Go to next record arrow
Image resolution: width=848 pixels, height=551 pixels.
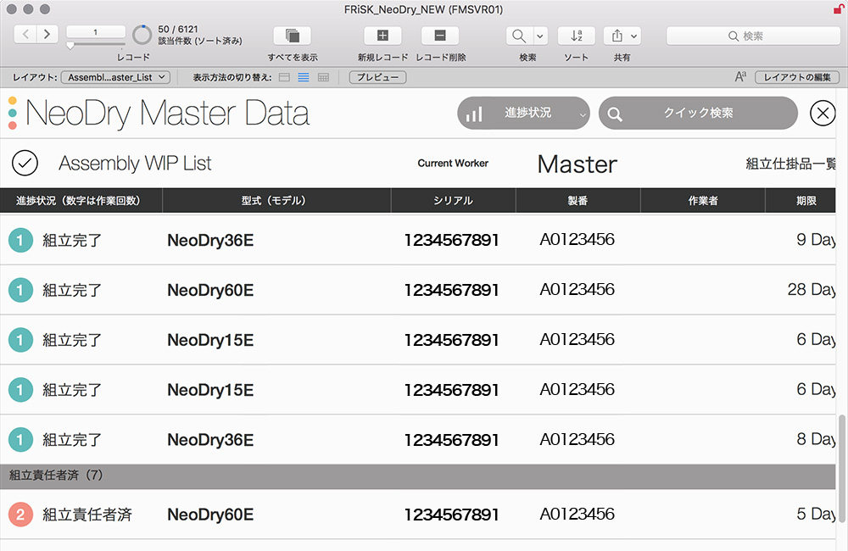pos(47,34)
